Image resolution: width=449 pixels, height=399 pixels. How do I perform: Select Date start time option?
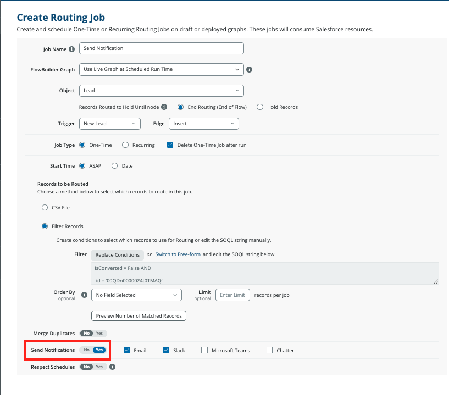tap(114, 166)
